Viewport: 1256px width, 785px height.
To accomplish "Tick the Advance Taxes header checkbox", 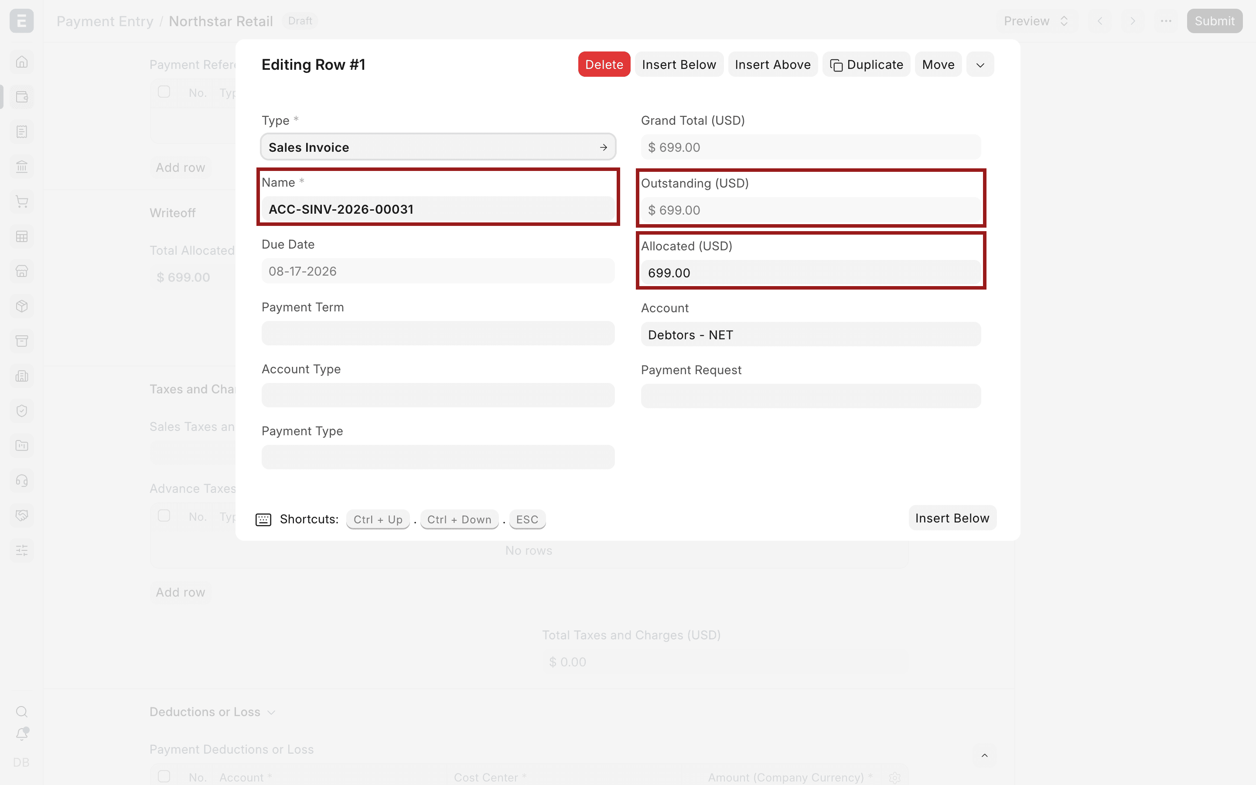I will pyautogui.click(x=164, y=515).
